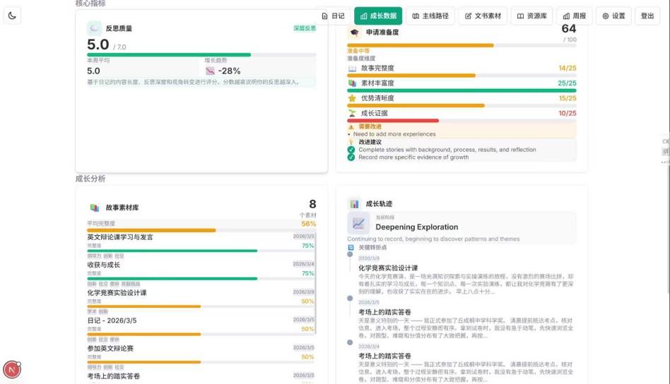Click the 登出 logout button
Image resolution: width=670 pixels, height=384 pixels.
click(x=647, y=16)
